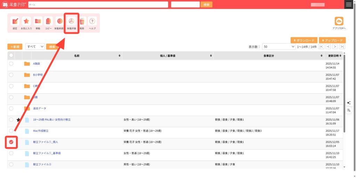Toggle the select-all checkbox in table header
The image size is (356, 178).
pos(11,55)
